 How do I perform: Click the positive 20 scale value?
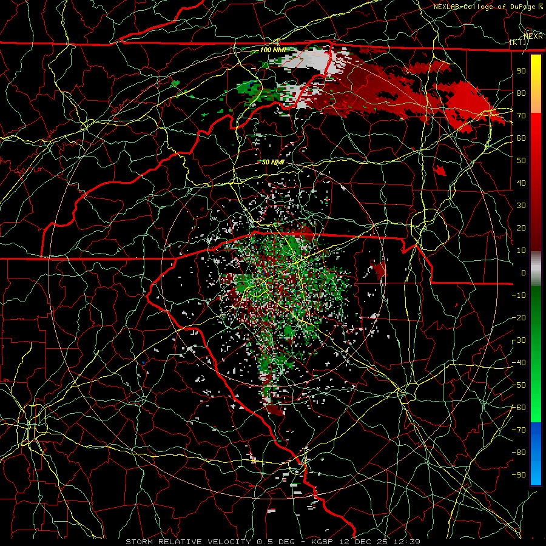click(x=521, y=228)
